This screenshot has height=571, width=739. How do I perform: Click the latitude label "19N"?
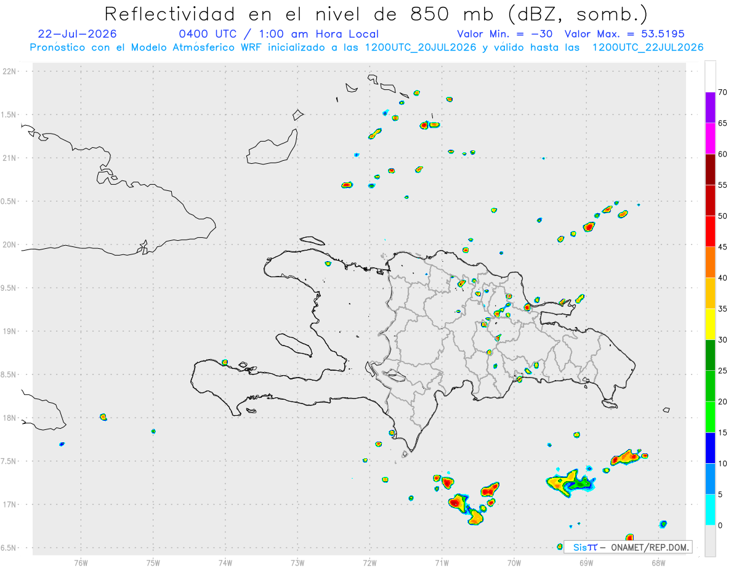(x=10, y=331)
